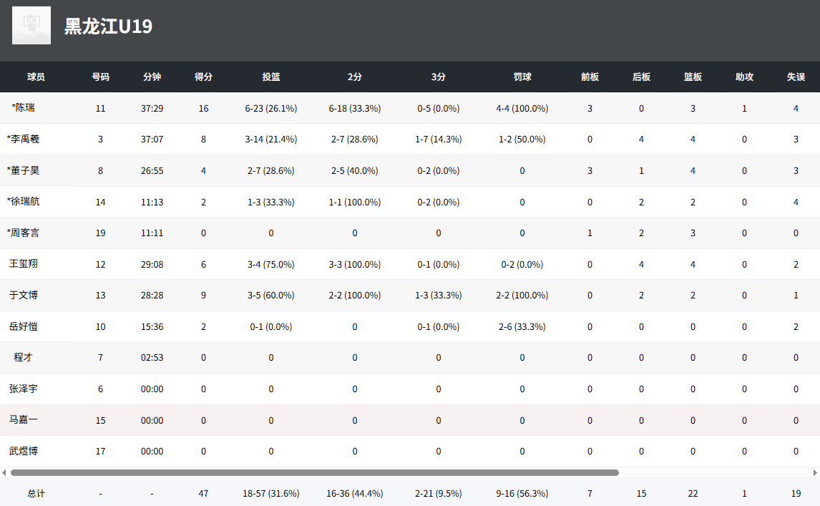Click total 3-point value 2-21 (9.5%)
The width and height of the screenshot is (820, 506).
pyautogui.click(x=438, y=493)
